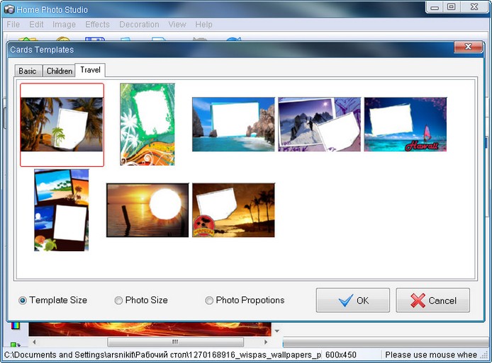Switch to the Basic tab
The height and width of the screenshot is (363, 492).
28,71
